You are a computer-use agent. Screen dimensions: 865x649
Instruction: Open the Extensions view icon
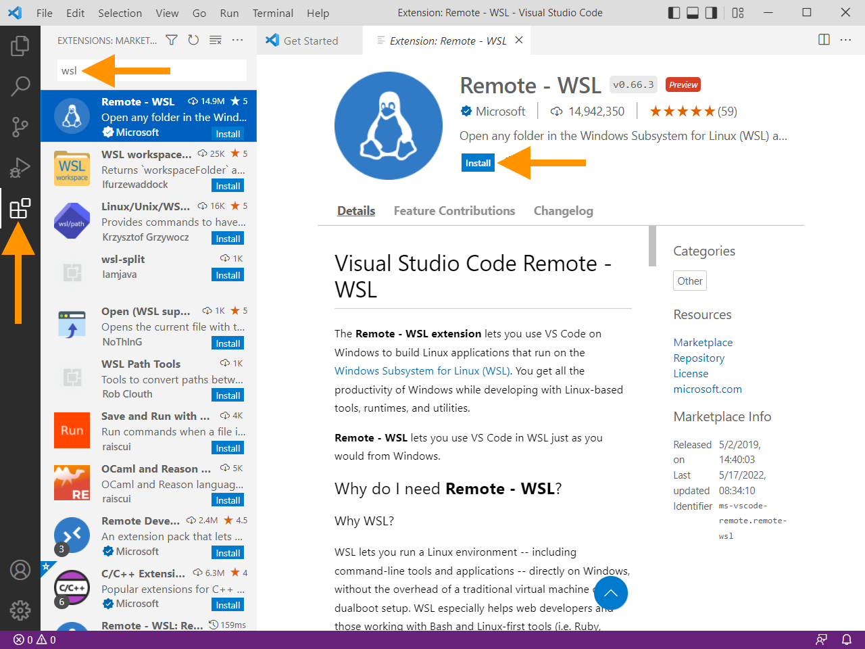pyautogui.click(x=20, y=208)
